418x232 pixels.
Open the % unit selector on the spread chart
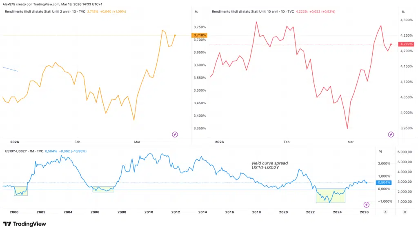click(x=380, y=151)
